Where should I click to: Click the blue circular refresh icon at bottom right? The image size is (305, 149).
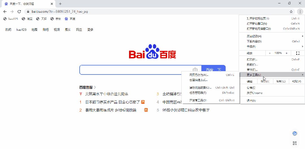tap(295, 133)
